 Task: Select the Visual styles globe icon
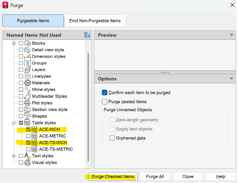pyautogui.click(x=27, y=163)
